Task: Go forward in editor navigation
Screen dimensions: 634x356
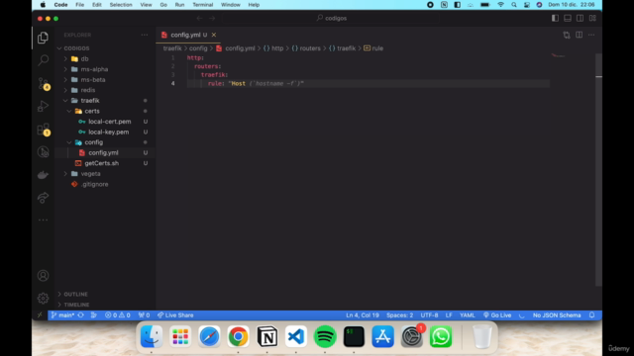Action: click(x=212, y=18)
